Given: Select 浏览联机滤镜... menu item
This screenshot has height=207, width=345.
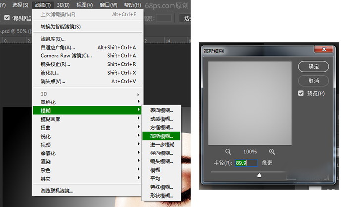Looking at the screenshot, I should [88, 191].
